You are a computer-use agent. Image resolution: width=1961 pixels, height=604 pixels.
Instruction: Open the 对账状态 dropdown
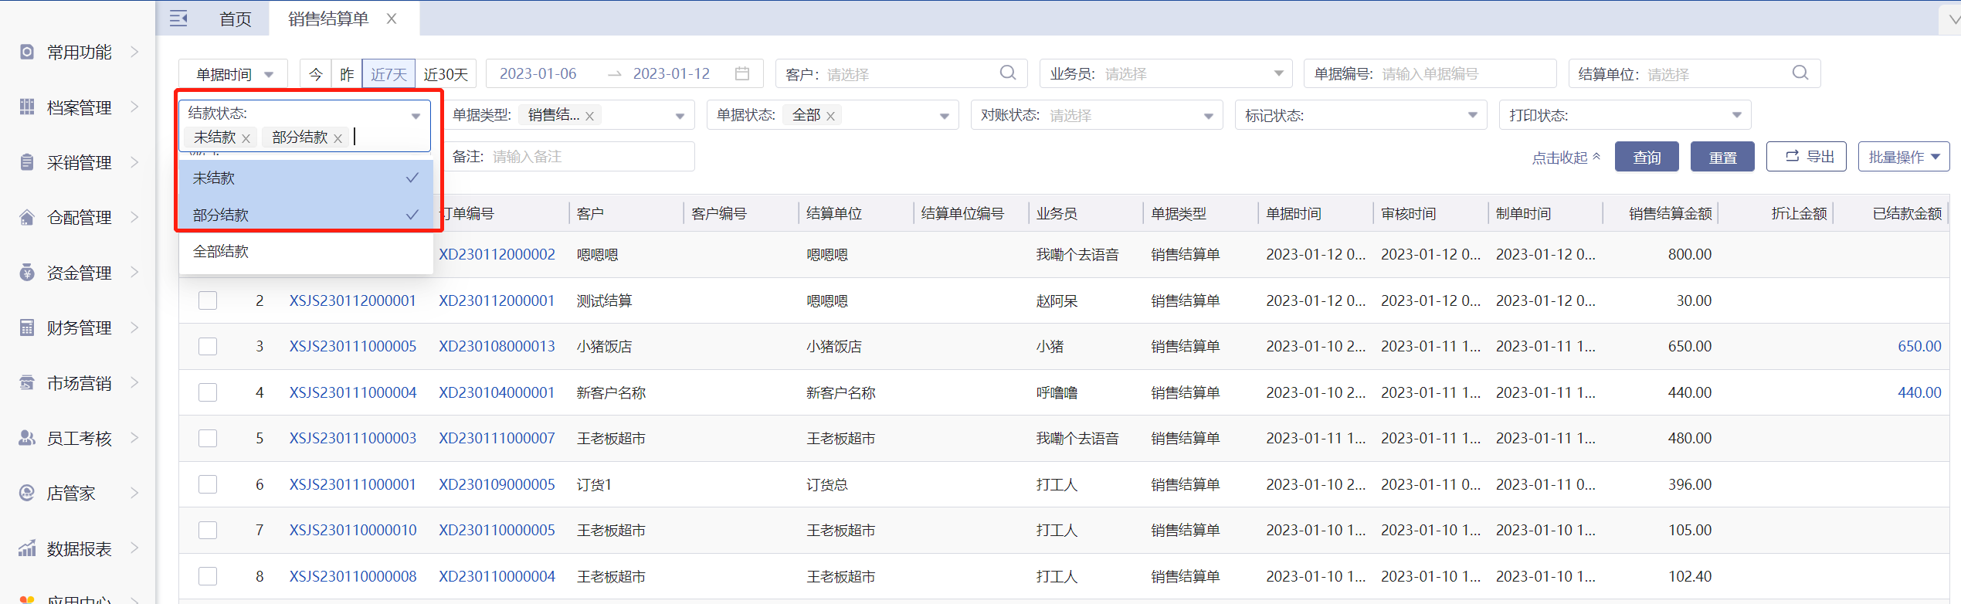click(1208, 116)
